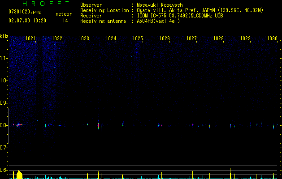282x179 pixels.
Task: Click the Observer label
Action: [x=91, y=5]
